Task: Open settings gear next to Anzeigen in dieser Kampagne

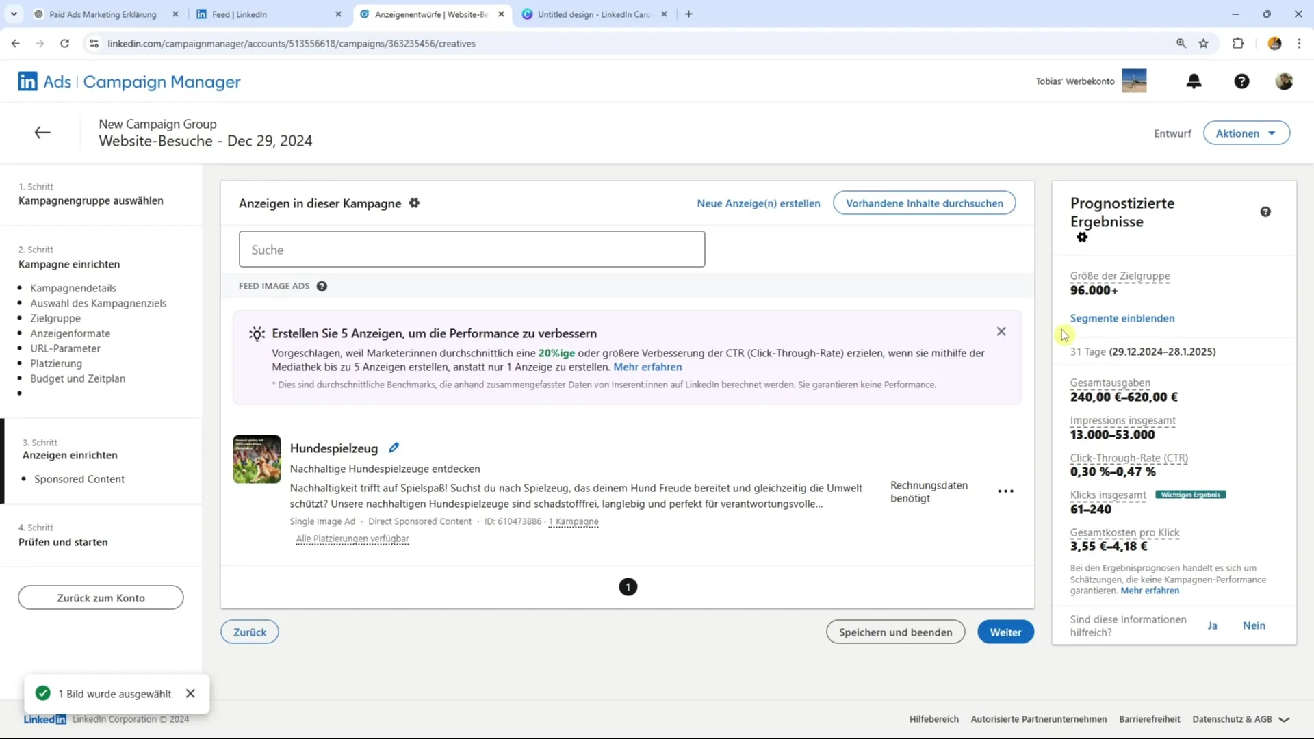Action: click(x=414, y=203)
